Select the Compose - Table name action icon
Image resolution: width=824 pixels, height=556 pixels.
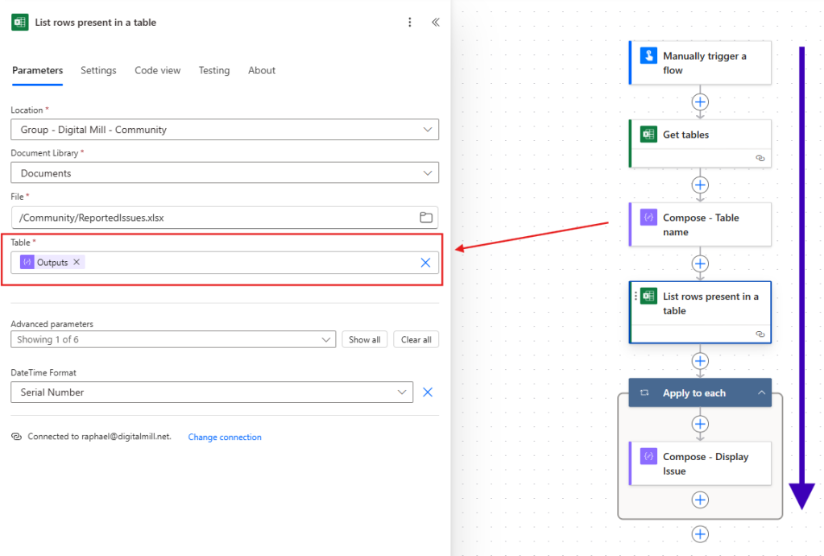coord(648,217)
